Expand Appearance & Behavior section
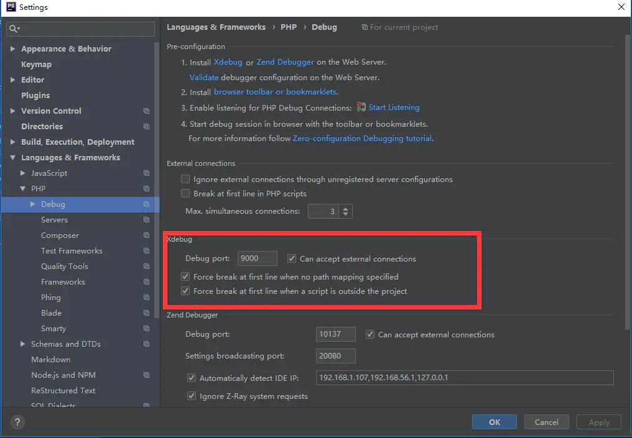632x438 pixels. [12, 48]
